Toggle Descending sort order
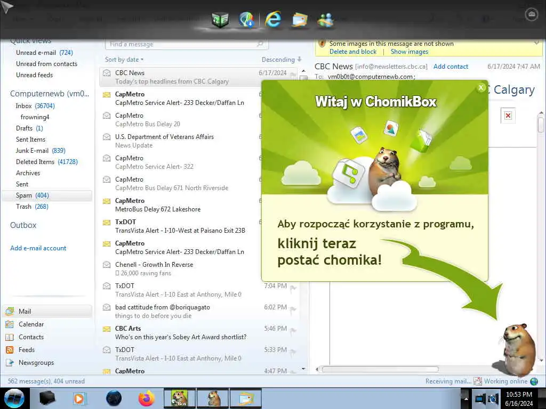 [282, 60]
